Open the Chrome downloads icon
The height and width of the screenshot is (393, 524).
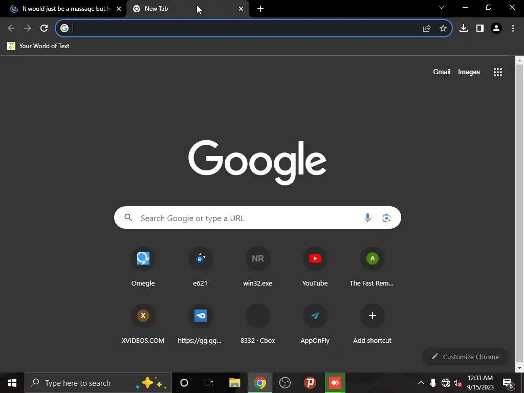(x=464, y=29)
